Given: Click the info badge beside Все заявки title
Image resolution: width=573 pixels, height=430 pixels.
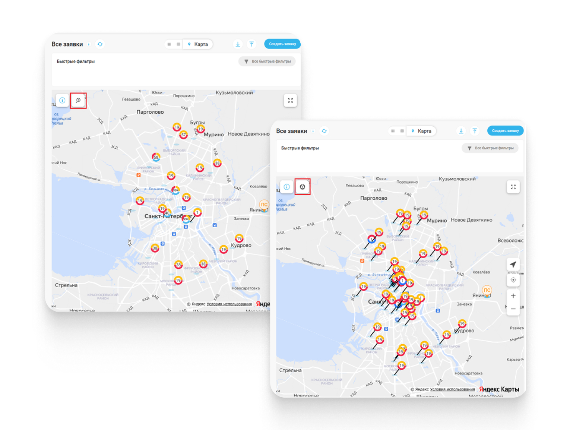Looking at the screenshot, I should coord(89,44).
